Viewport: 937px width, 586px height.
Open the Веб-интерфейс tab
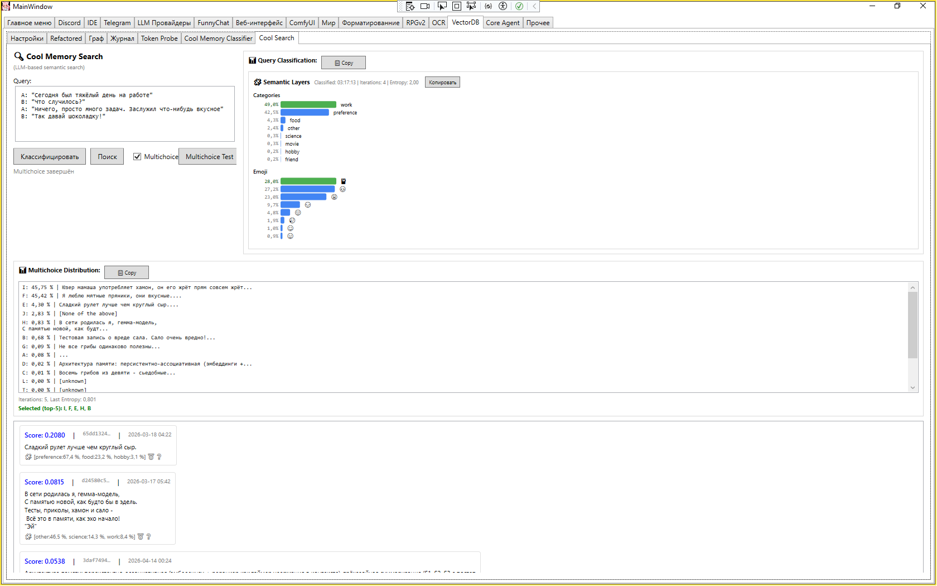pos(259,23)
